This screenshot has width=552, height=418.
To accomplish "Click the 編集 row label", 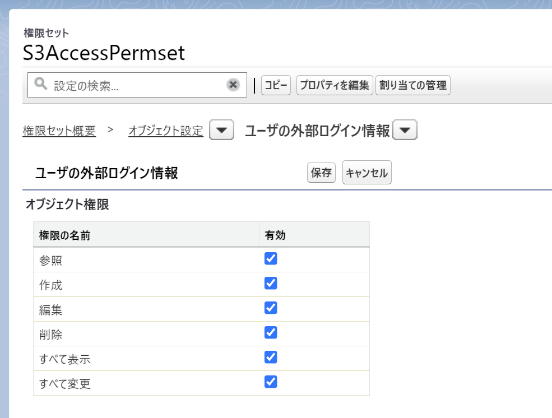I will 50,310.
